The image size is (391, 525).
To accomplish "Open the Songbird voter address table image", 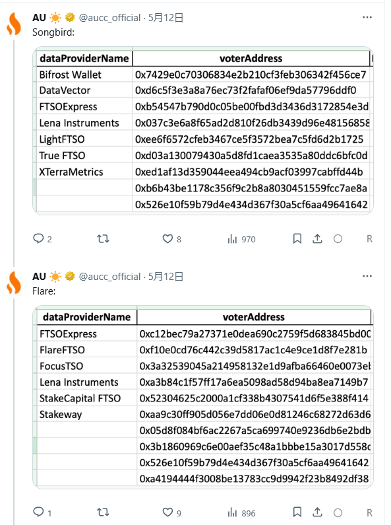I will 203,131.
